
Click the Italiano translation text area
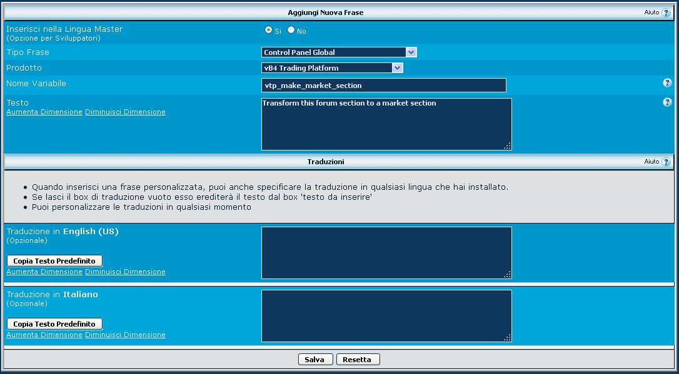(386, 316)
